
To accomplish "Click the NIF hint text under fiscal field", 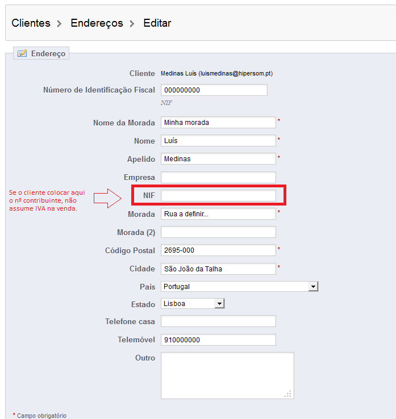I will tap(166, 103).
